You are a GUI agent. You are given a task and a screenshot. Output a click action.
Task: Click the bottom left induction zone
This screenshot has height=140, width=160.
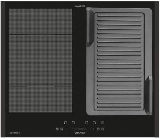point(41,100)
